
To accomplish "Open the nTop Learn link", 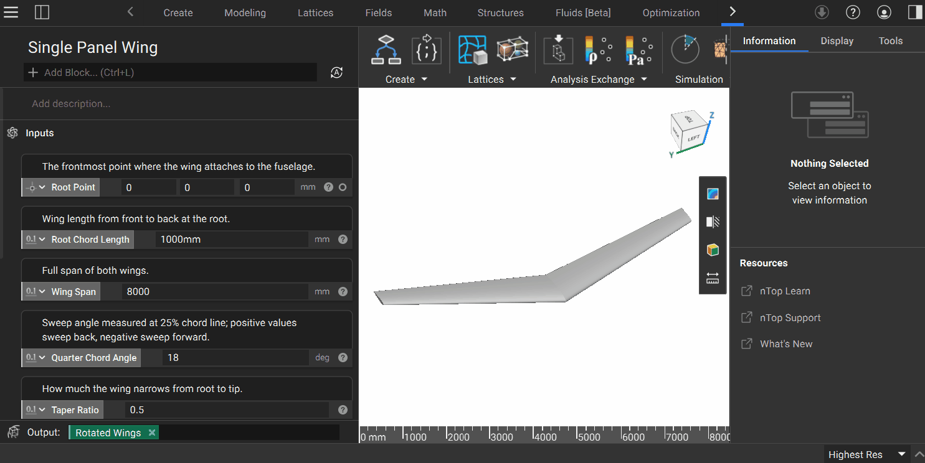I will [x=784, y=291].
